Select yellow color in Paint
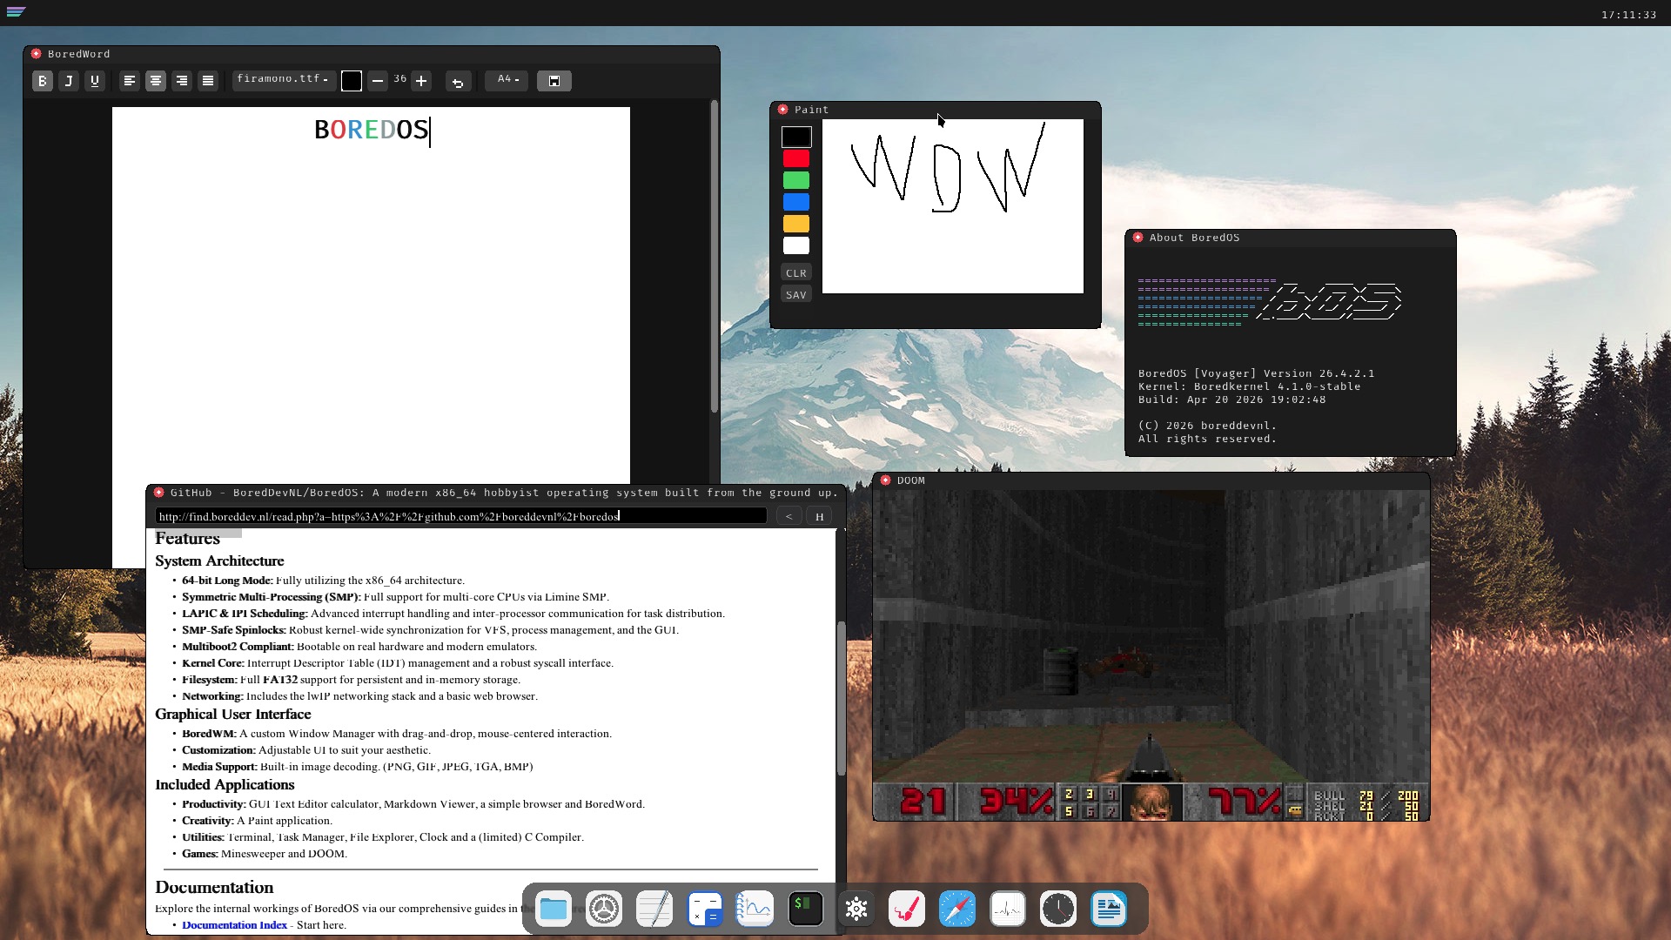 (796, 224)
